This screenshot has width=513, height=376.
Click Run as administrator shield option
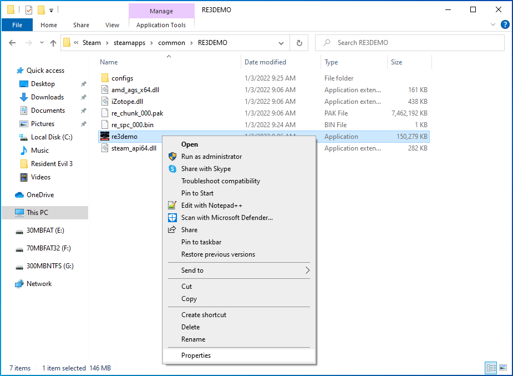pyautogui.click(x=211, y=157)
